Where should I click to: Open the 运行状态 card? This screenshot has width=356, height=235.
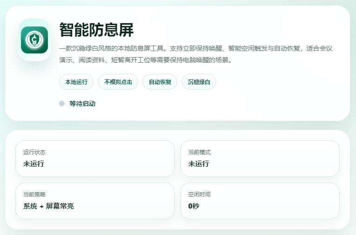95,158
